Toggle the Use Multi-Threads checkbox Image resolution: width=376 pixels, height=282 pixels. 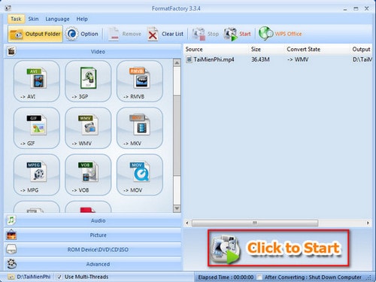pos(59,277)
